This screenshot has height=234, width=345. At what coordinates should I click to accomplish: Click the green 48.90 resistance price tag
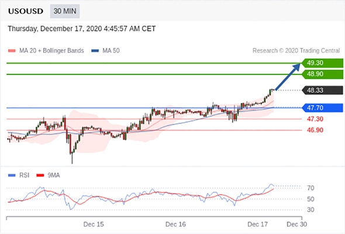pos(322,74)
